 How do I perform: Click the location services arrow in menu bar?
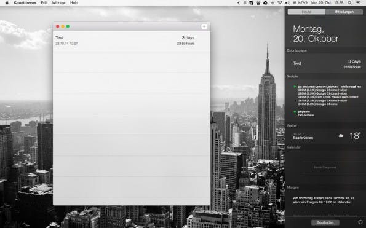(x=238, y=3)
